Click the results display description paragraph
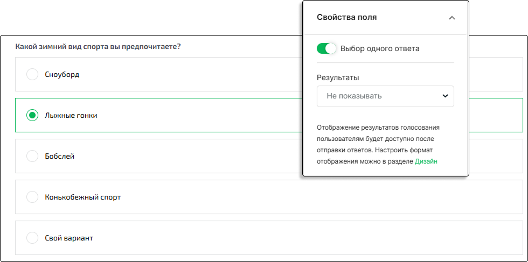Image resolution: width=528 pixels, height=262 pixels. [378, 145]
